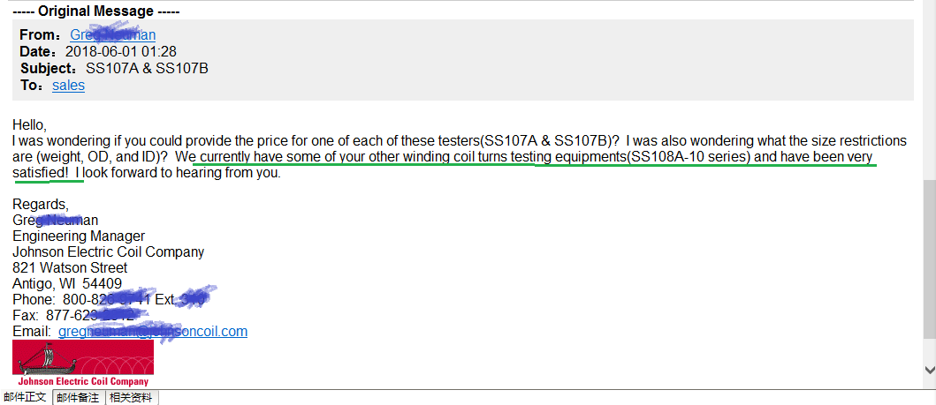Click the date value 2018-06-01 01:28
This screenshot has width=936, height=405.
(x=120, y=52)
